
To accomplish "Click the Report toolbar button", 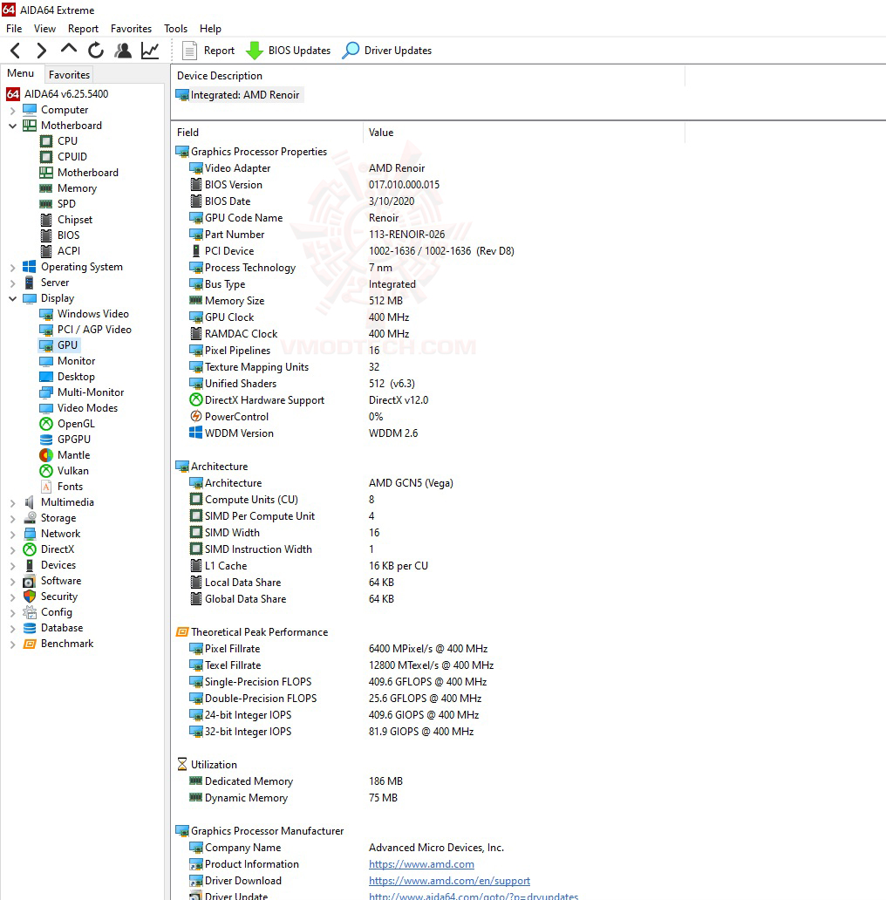I will (208, 51).
